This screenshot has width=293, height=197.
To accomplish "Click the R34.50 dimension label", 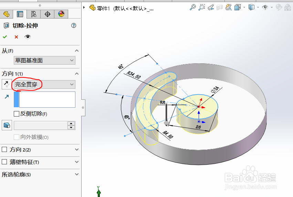I will [x=134, y=75].
